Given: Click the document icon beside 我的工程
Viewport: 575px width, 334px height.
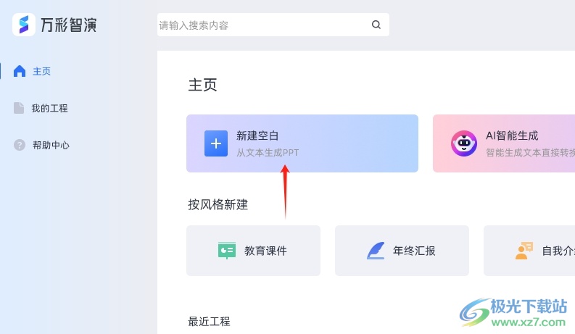Looking at the screenshot, I should 19,108.
